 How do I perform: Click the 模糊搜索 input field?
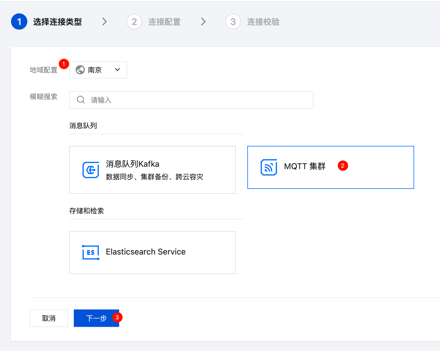point(198,100)
